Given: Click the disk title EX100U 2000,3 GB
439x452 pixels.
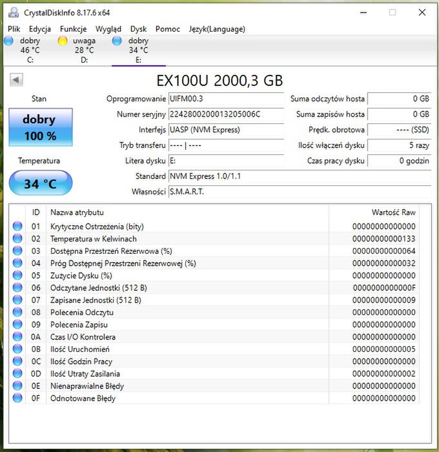Looking at the screenshot, I should [219, 81].
